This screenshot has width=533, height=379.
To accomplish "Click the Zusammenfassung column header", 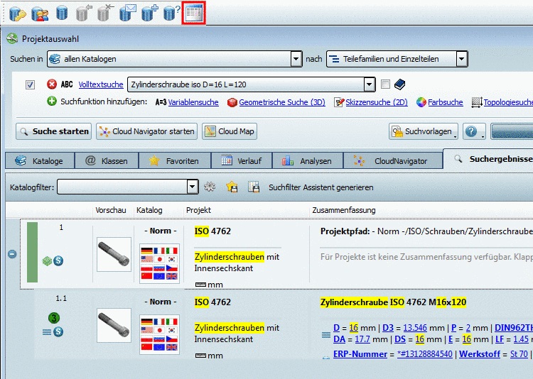I will pyautogui.click(x=344, y=210).
